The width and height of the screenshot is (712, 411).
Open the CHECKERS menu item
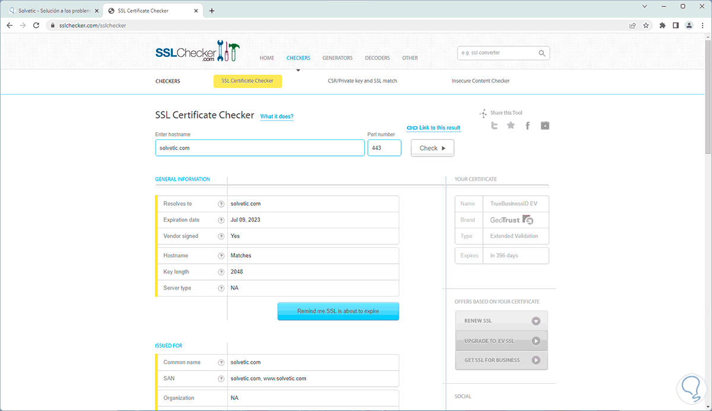(298, 58)
